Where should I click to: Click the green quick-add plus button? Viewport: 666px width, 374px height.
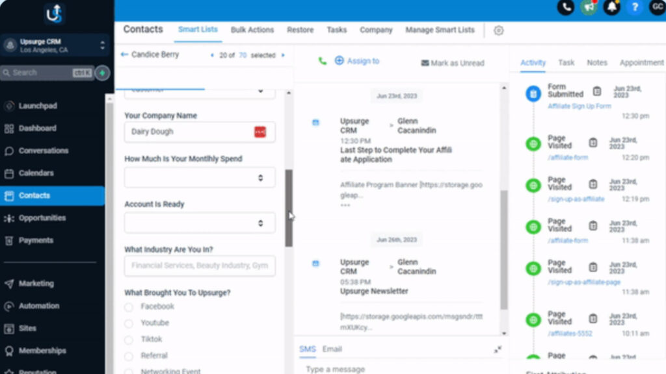coord(102,73)
